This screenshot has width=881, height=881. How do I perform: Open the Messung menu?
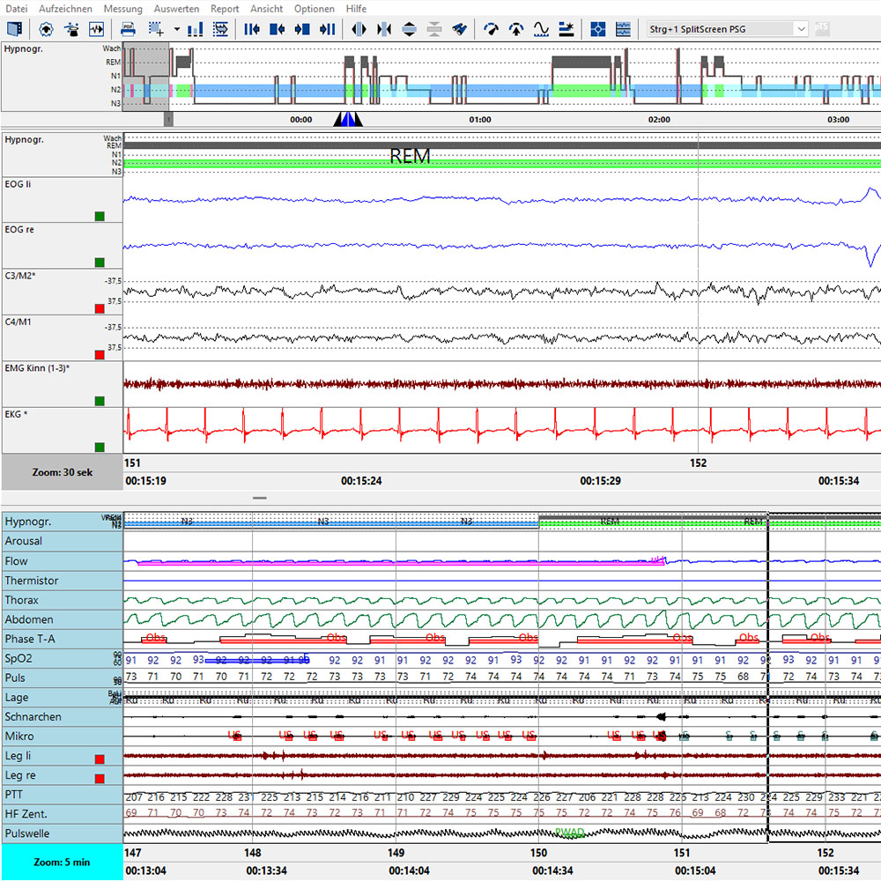click(123, 9)
